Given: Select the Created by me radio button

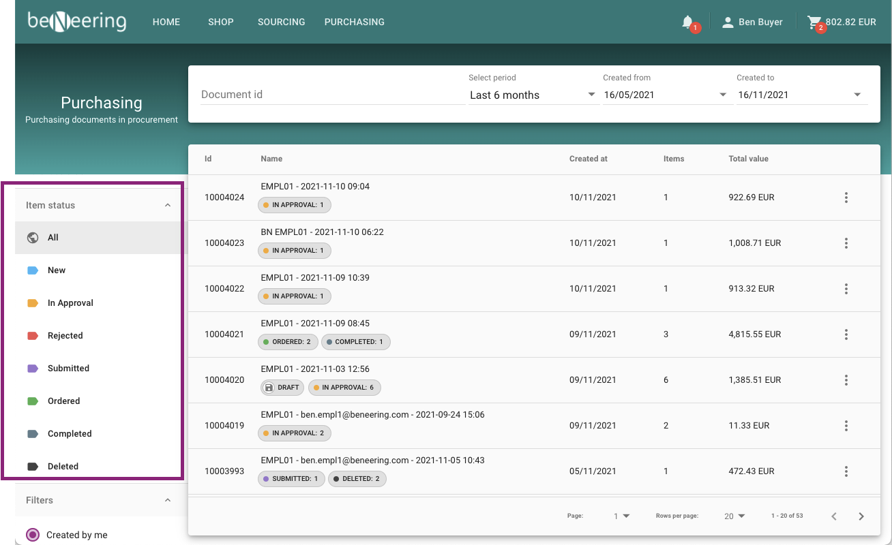Looking at the screenshot, I should tap(33, 535).
